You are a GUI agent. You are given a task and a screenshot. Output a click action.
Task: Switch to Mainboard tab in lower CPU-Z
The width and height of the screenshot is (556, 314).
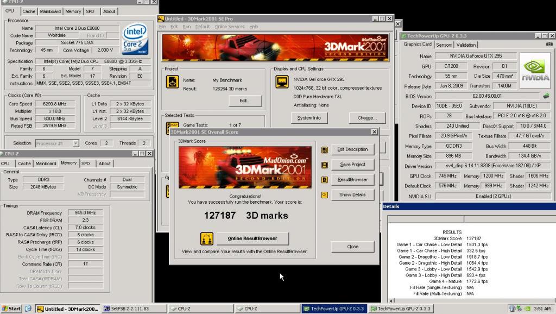(x=46, y=164)
